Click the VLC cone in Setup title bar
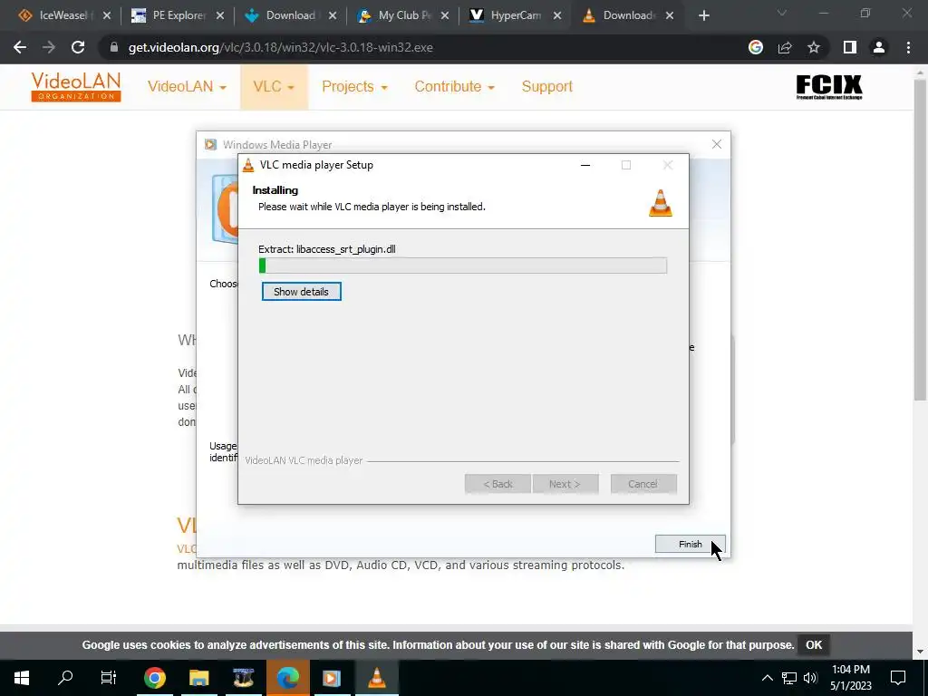 tap(248, 165)
